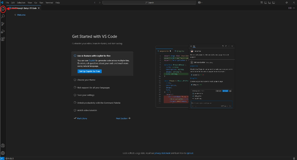Go forward with the title bar arrow

(99, 3)
